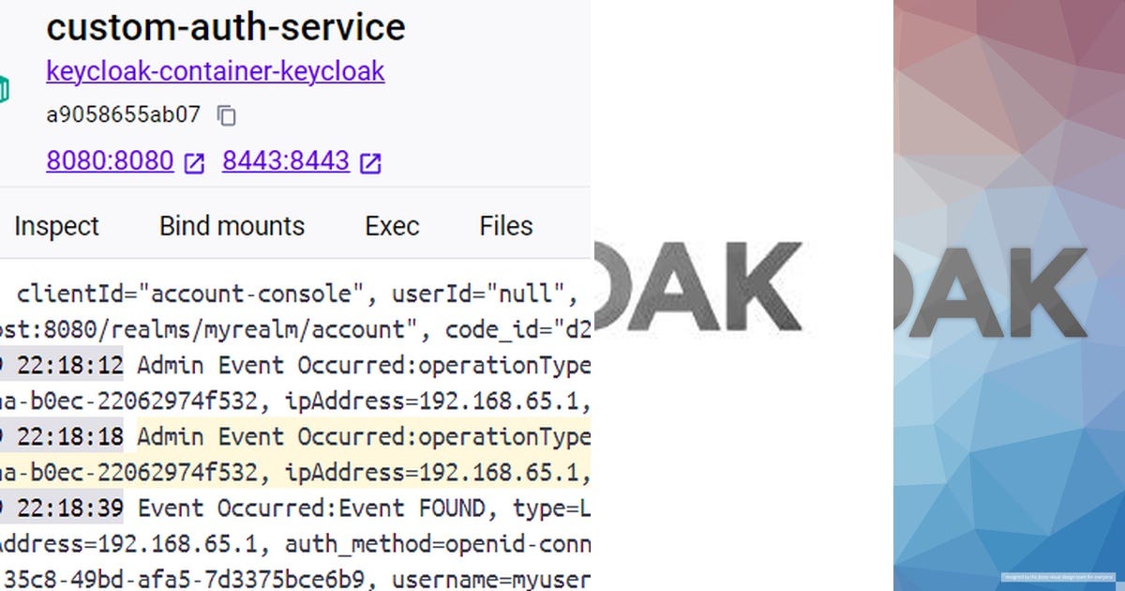
Task: Select the external link icon beside 8080:8080
Action: point(194,161)
